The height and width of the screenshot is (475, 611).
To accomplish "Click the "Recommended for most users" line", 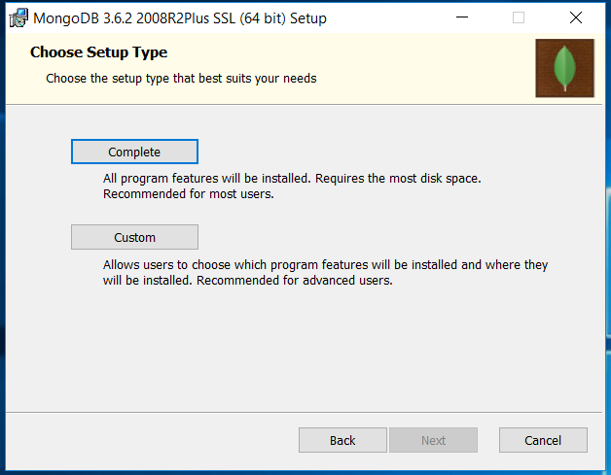I will click(x=189, y=193).
